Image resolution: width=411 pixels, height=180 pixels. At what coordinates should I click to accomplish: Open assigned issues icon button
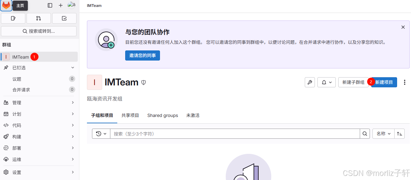[x=13, y=18]
